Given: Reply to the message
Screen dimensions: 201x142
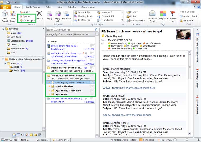Looking at the screenshot, I should point(49,16).
